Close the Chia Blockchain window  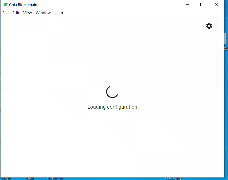pos(217,4)
